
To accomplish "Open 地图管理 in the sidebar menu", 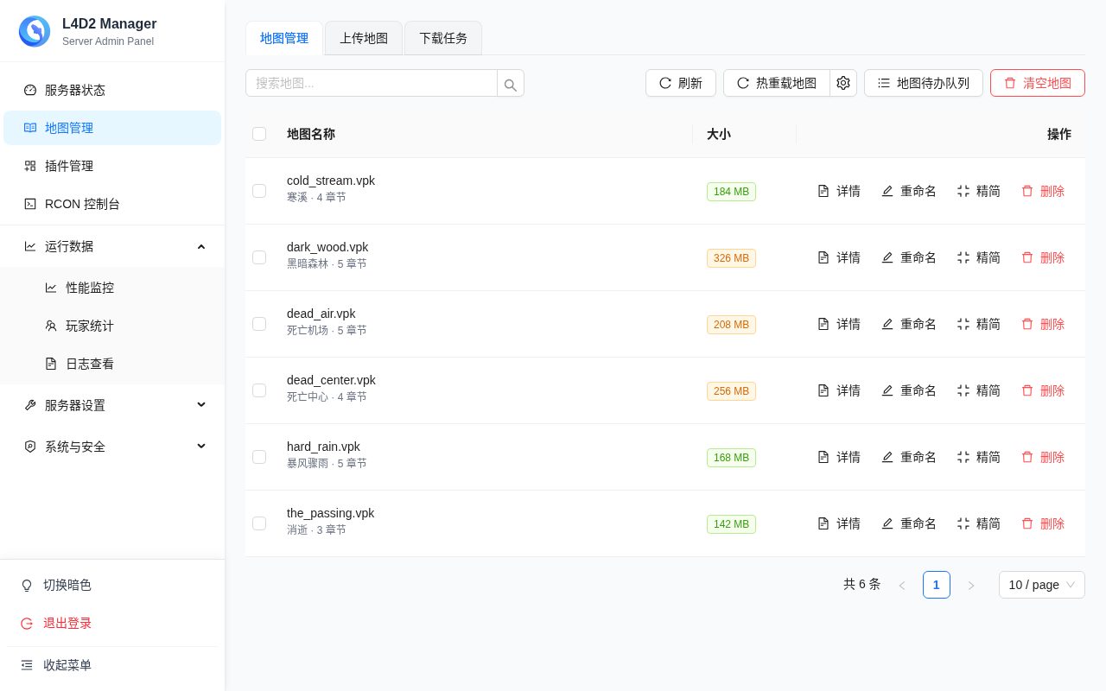I will click(x=112, y=128).
